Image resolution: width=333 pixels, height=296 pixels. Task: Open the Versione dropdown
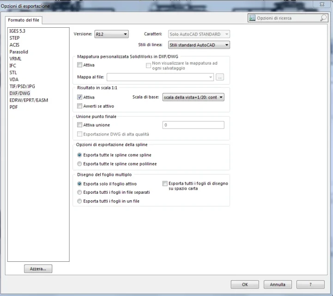[x=111, y=34]
